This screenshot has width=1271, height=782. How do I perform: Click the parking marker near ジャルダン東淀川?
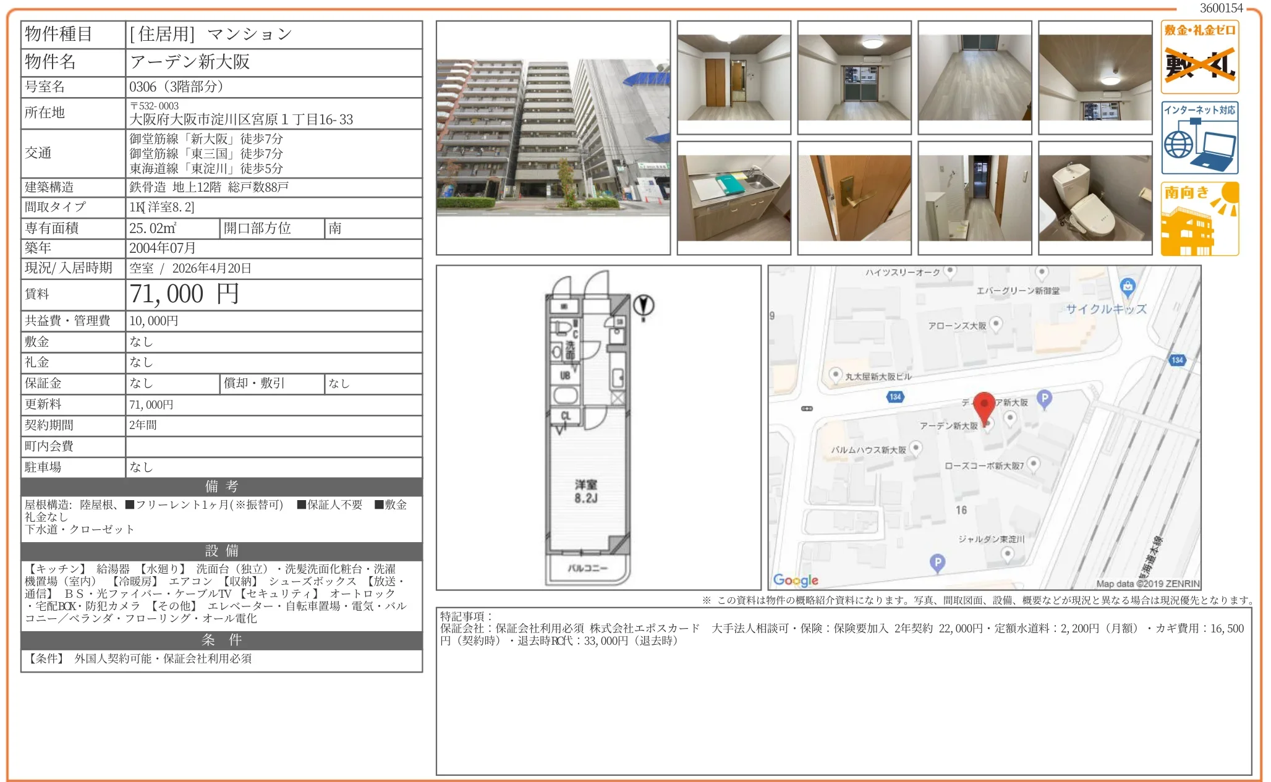tap(937, 562)
